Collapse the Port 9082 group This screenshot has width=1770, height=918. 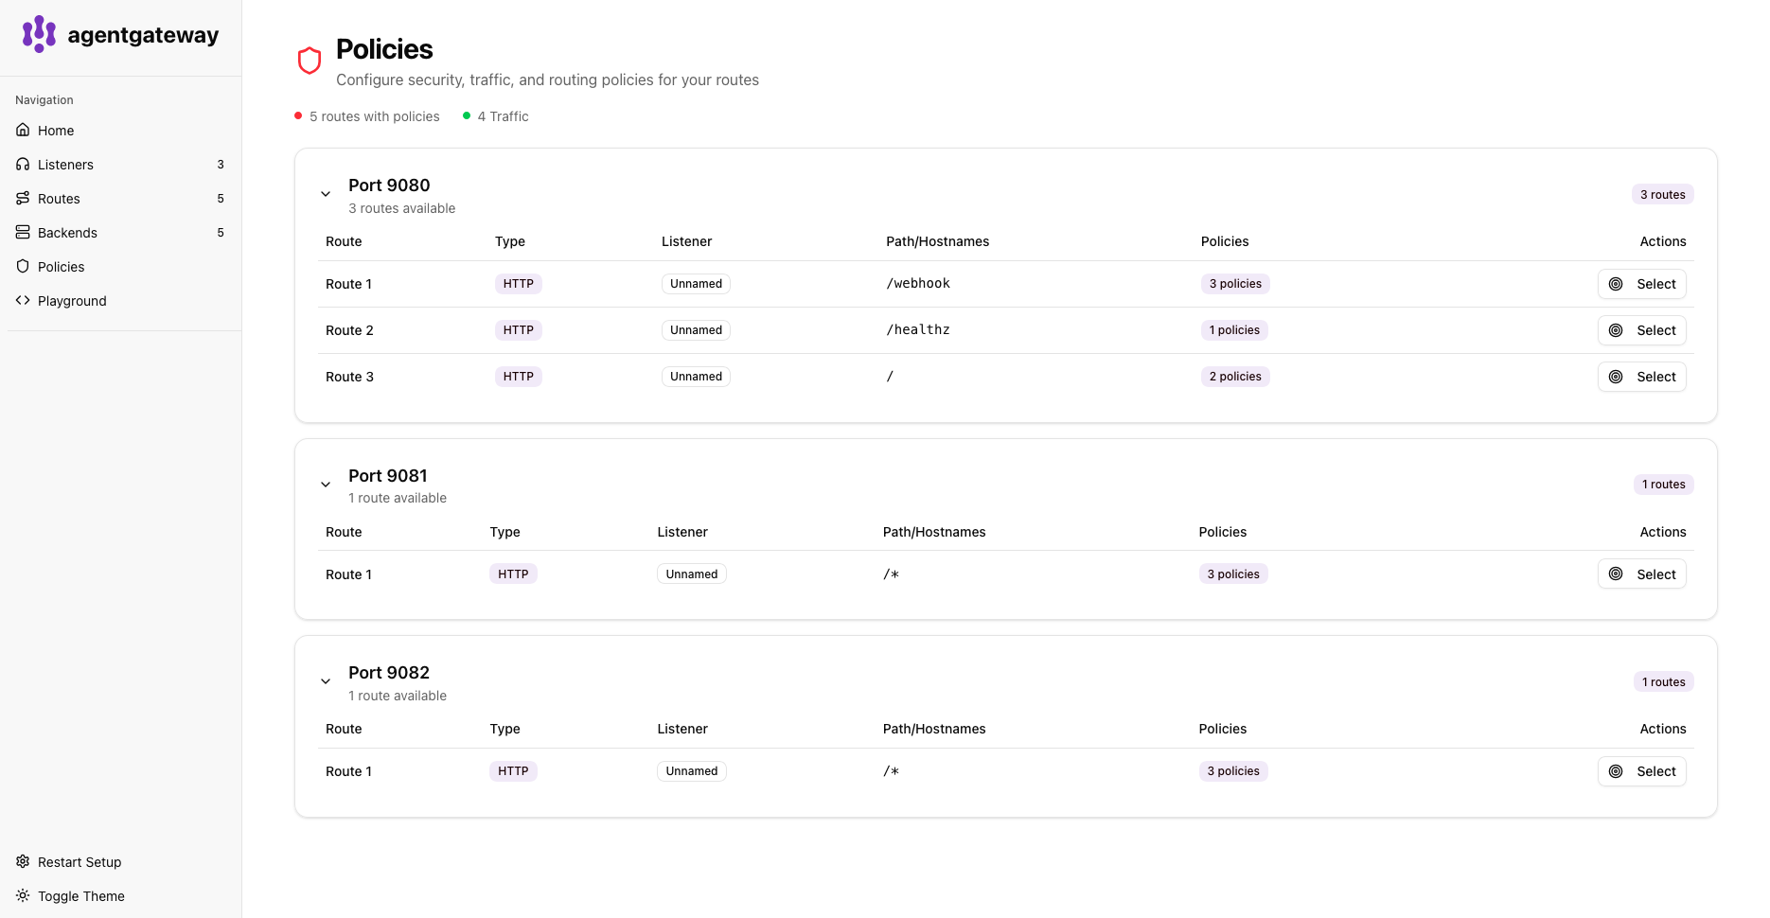click(x=326, y=680)
